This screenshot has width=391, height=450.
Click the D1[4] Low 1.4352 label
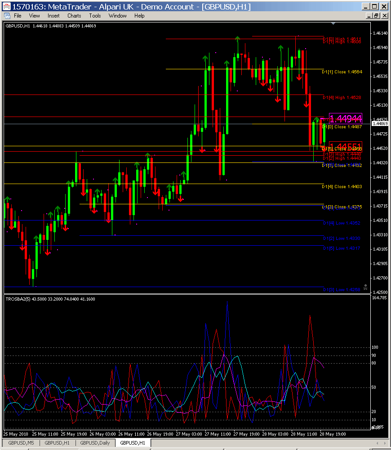[x=342, y=223]
